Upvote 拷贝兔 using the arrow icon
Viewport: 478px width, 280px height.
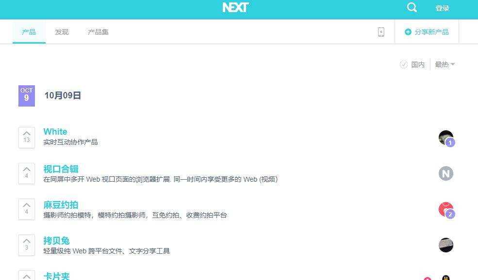pos(27,240)
